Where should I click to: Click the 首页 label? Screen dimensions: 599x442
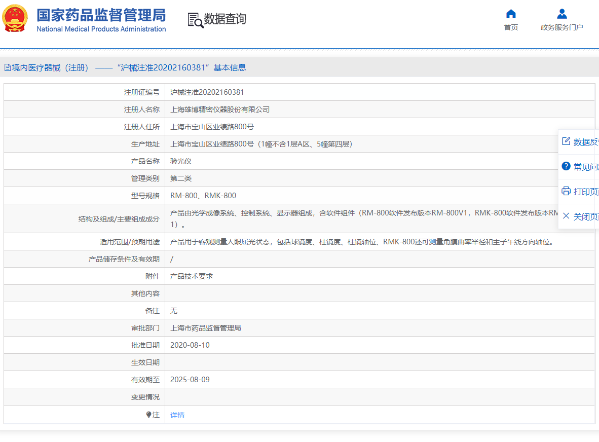[511, 27]
